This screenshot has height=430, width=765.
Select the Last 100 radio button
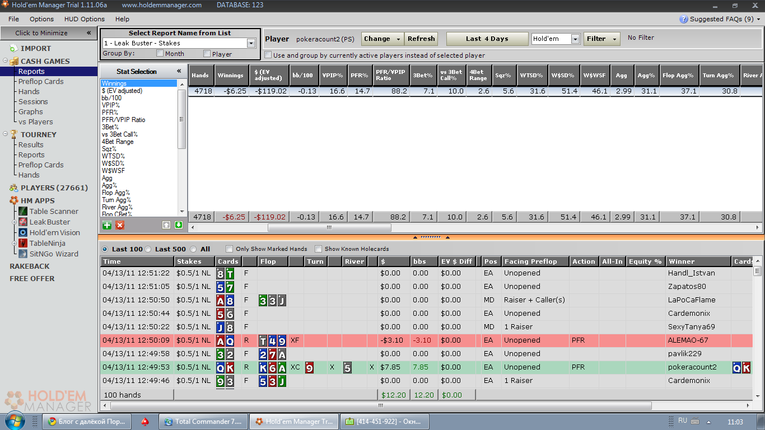[105, 249]
